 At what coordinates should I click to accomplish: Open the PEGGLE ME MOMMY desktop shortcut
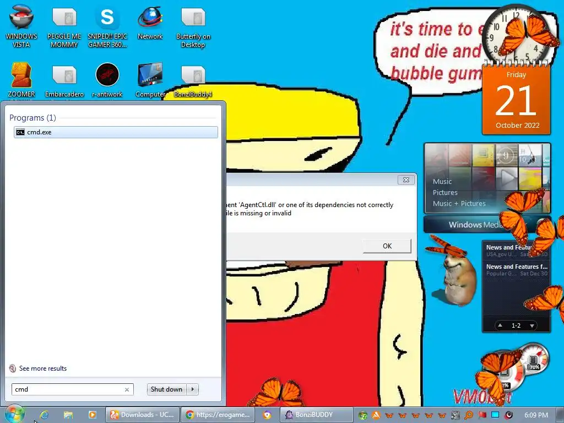click(64, 26)
